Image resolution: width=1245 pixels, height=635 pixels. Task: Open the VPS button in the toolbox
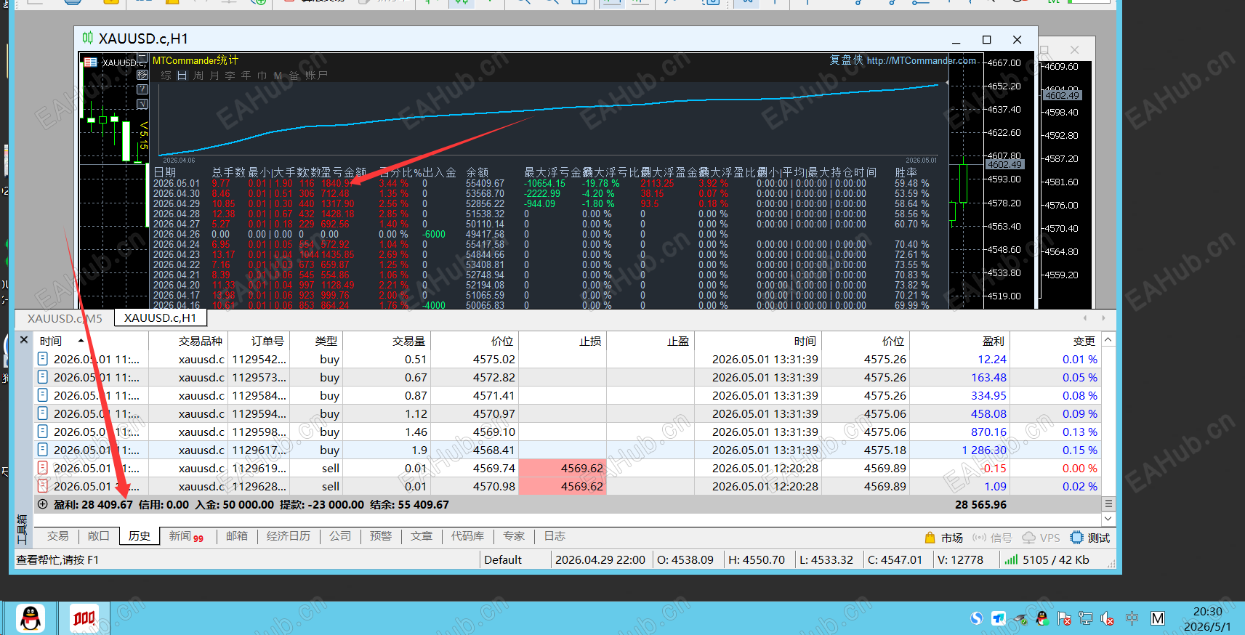1041,538
